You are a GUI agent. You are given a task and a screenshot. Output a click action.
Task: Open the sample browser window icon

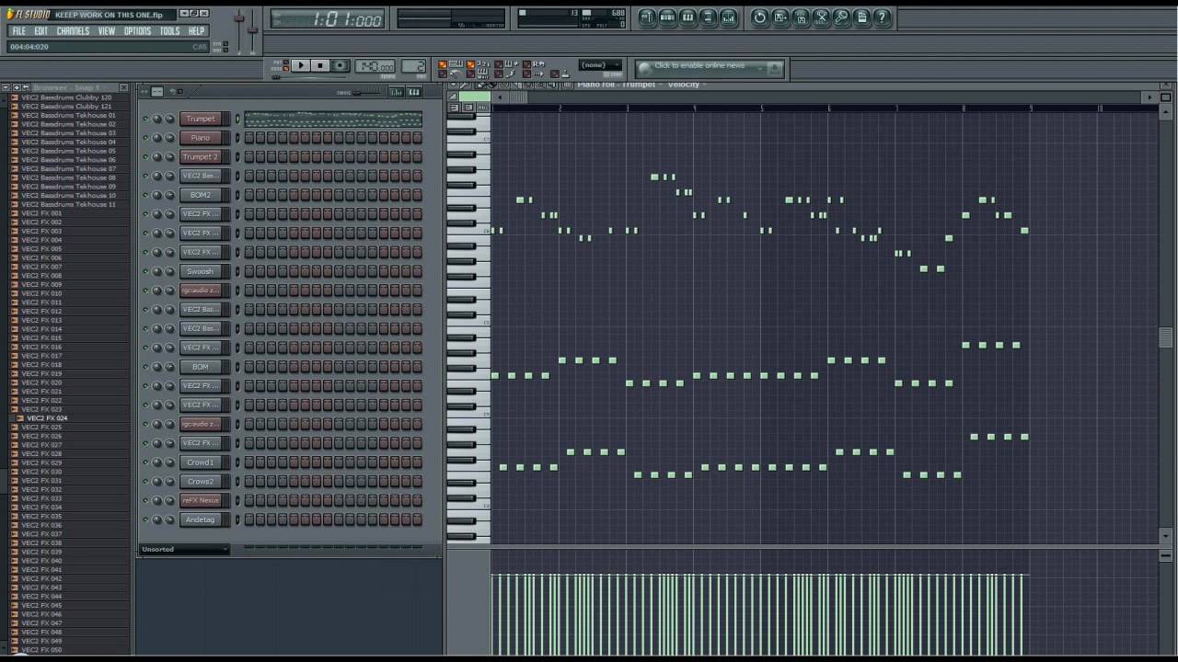click(x=709, y=17)
